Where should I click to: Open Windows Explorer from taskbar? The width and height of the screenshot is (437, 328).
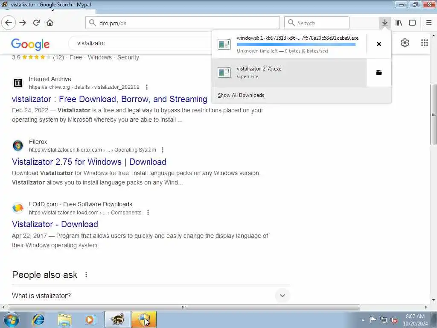(x=65, y=319)
